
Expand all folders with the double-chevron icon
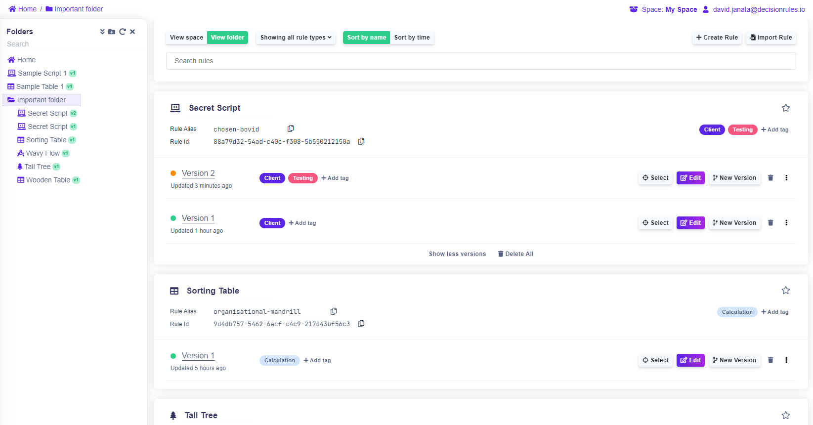[102, 32]
